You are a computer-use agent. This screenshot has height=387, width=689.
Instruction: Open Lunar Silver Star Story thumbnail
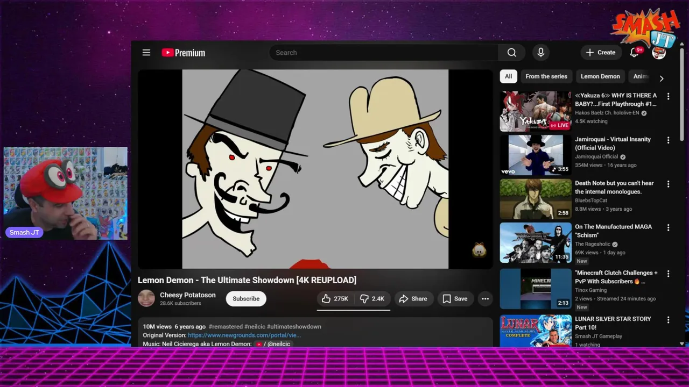(x=536, y=331)
